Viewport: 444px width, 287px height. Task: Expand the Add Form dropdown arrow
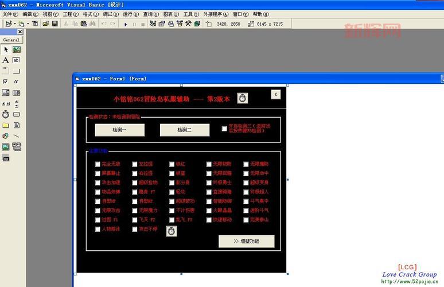coord(28,24)
